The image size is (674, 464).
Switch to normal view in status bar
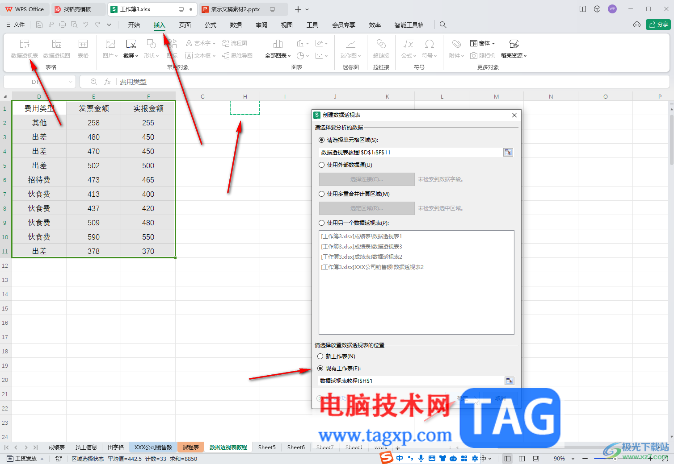click(507, 459)
